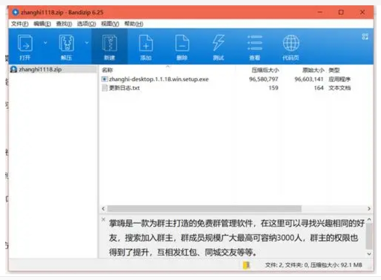Click the 代码页 (Code page) globe icon

click(x=291, y=47)
